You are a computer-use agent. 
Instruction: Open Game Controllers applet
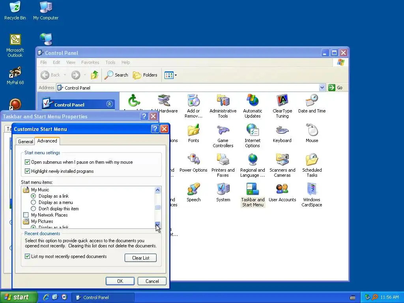[x=223, y=136]
